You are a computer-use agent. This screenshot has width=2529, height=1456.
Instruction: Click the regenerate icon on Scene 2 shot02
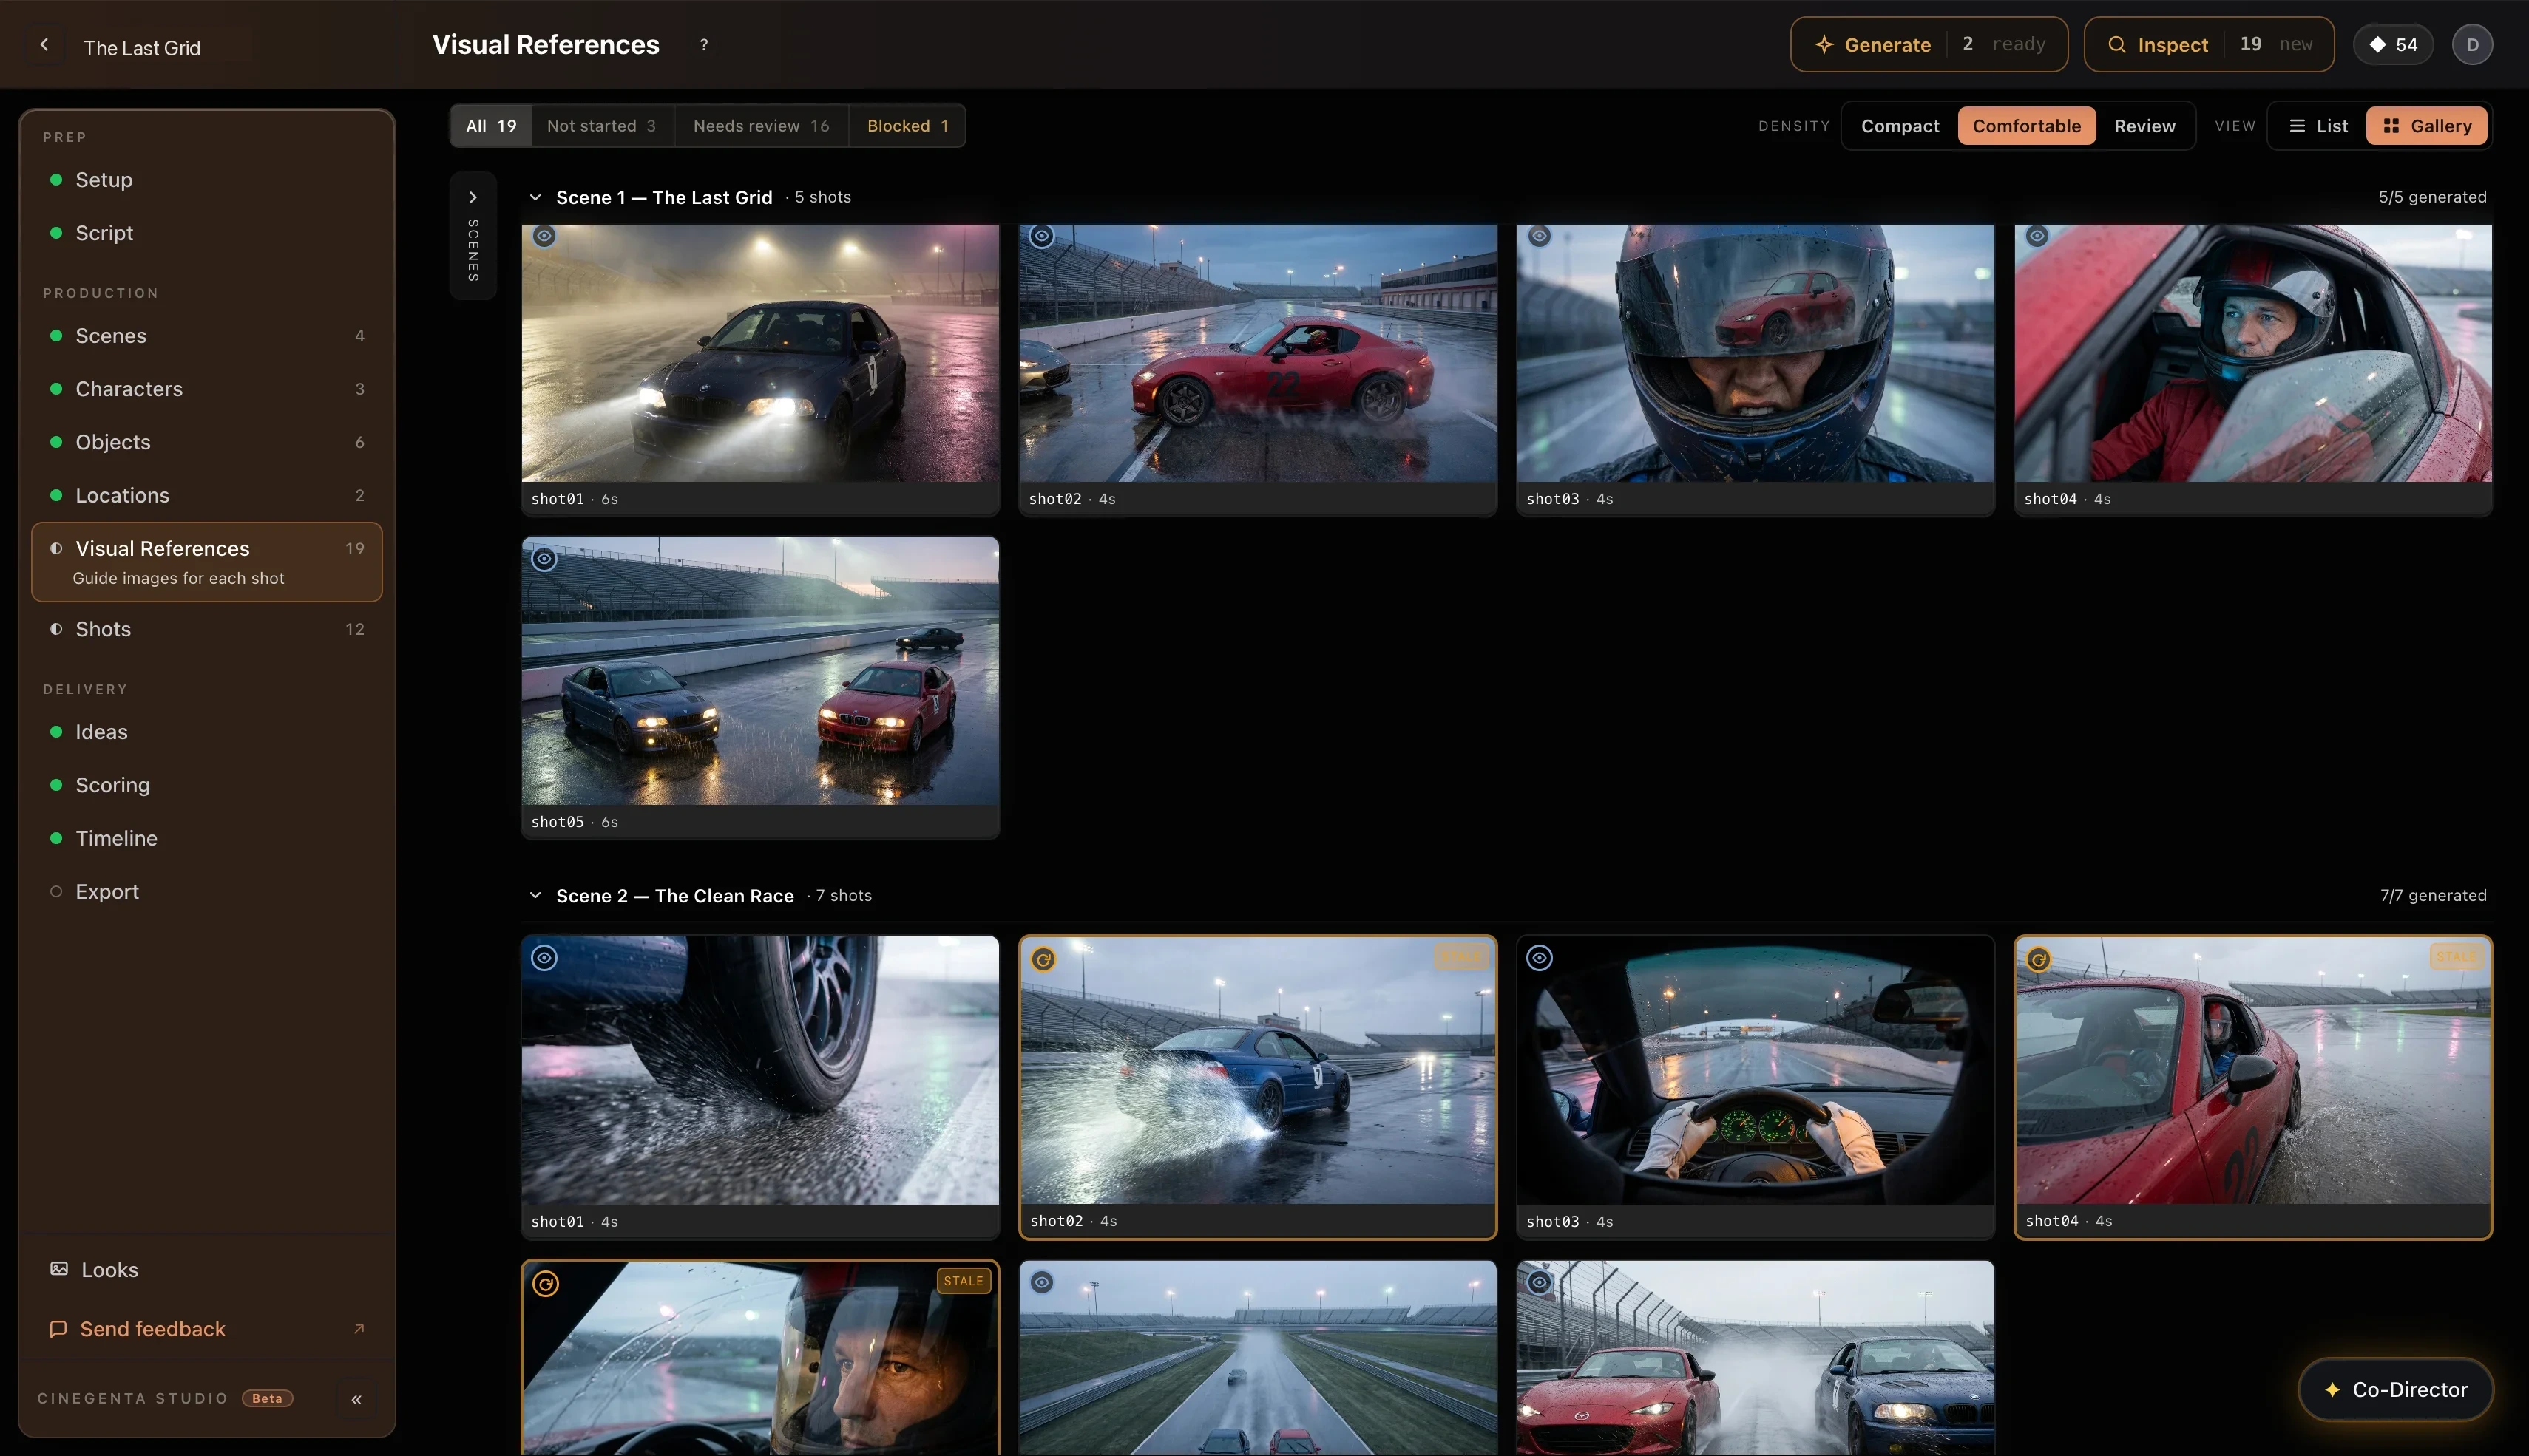[x=1043, y=960]
